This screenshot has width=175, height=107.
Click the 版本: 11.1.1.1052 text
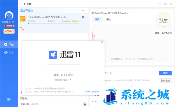click(63, 75)
